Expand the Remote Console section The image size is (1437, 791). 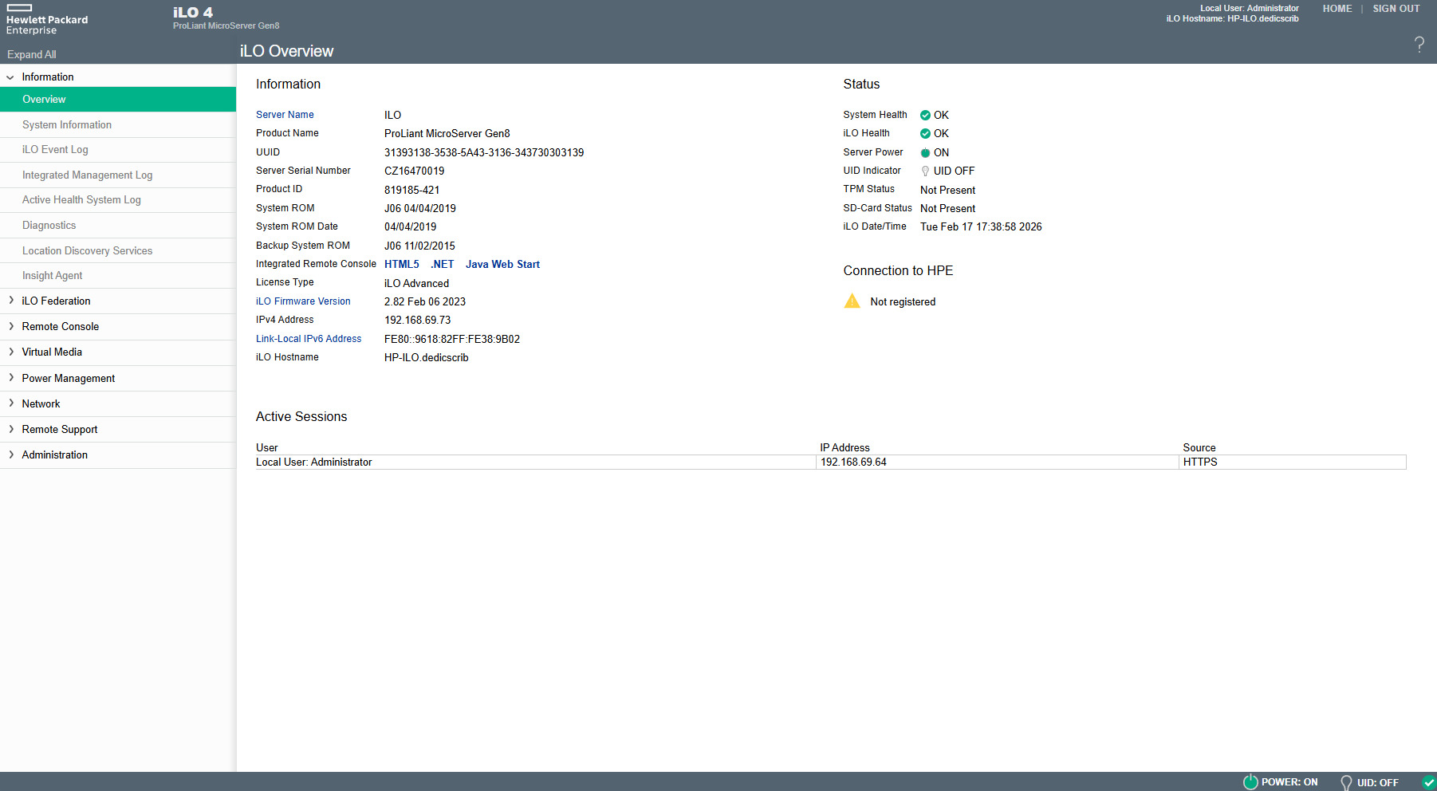point(10,326)
